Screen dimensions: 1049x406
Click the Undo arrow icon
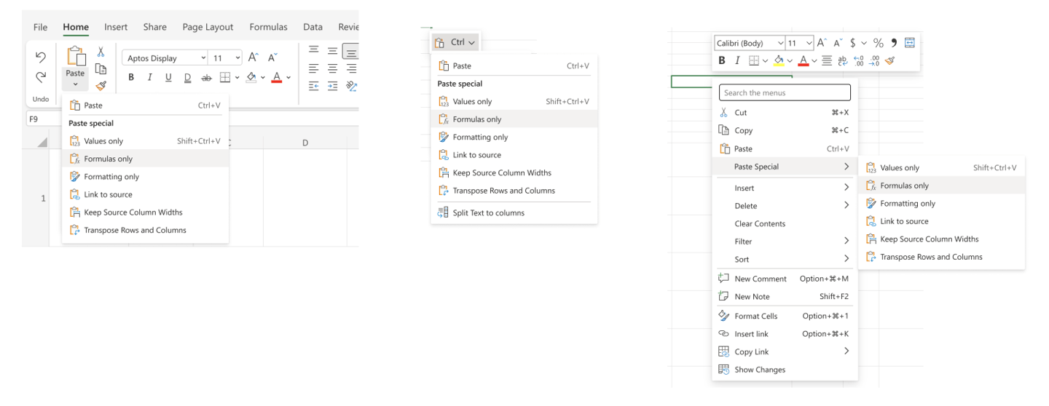41,57
